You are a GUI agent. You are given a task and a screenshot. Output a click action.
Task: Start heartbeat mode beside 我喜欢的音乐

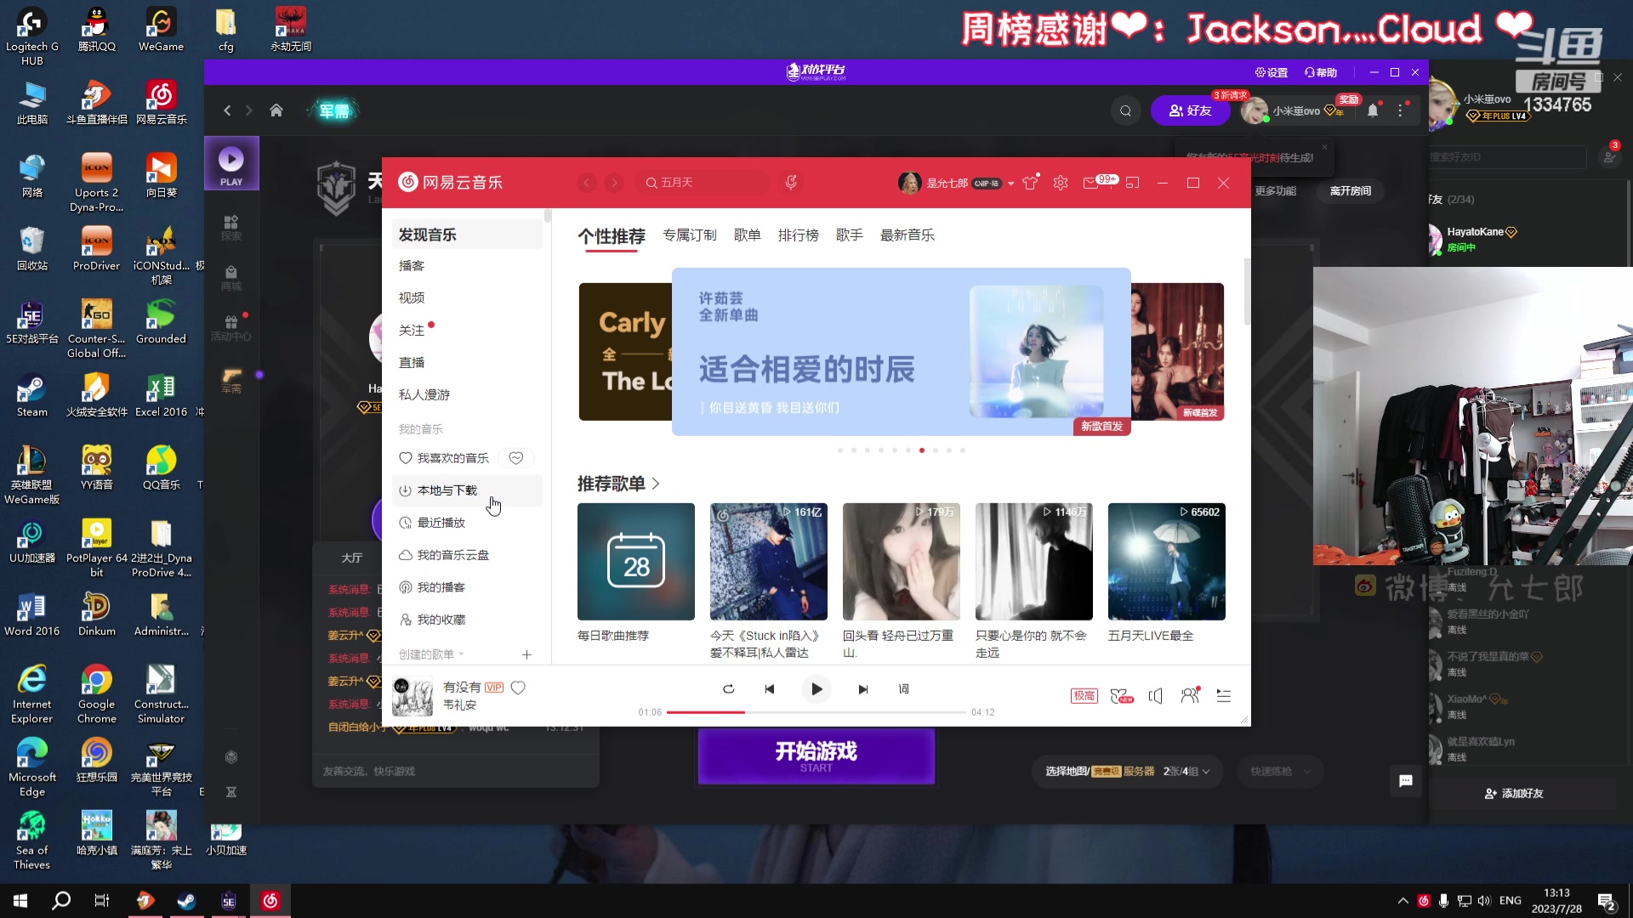pyautogui.click(x=516, y=458)
